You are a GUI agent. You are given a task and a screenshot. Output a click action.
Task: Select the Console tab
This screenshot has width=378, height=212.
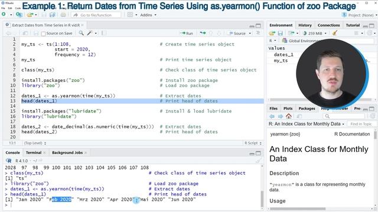(12, 153)
